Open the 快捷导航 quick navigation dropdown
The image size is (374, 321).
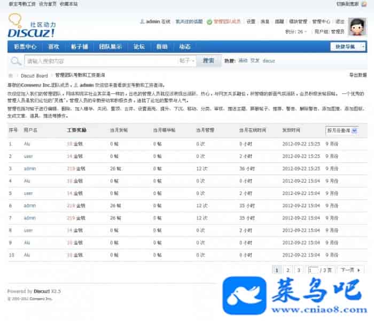point(347,46)
